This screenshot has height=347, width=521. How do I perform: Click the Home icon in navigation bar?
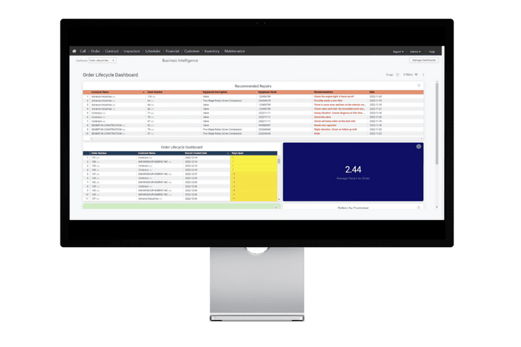click(74, 51)
